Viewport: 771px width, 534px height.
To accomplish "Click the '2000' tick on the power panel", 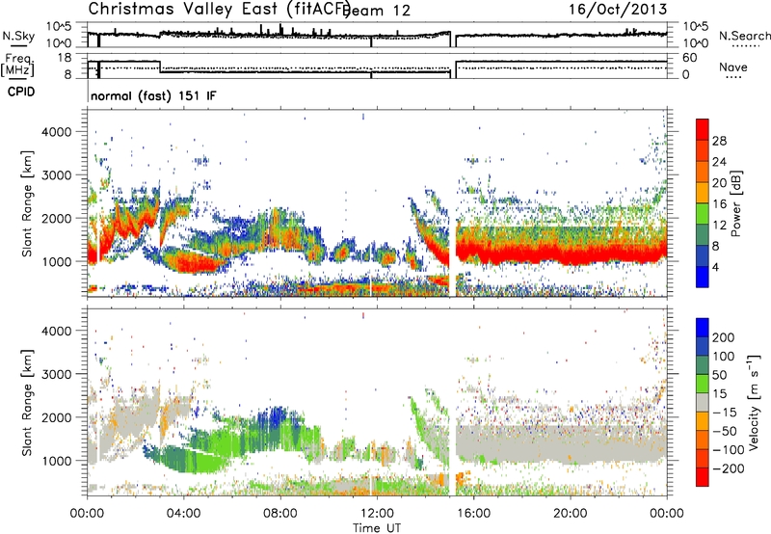I will (57, 218).
